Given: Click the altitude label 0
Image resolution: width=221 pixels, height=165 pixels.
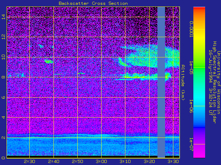Looking at the screenshot, I should coord(3,157).
